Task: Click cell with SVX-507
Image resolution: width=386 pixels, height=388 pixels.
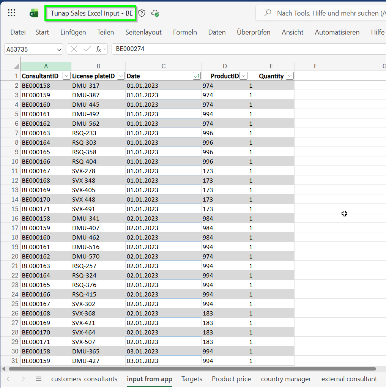Action: pos(98,342)
